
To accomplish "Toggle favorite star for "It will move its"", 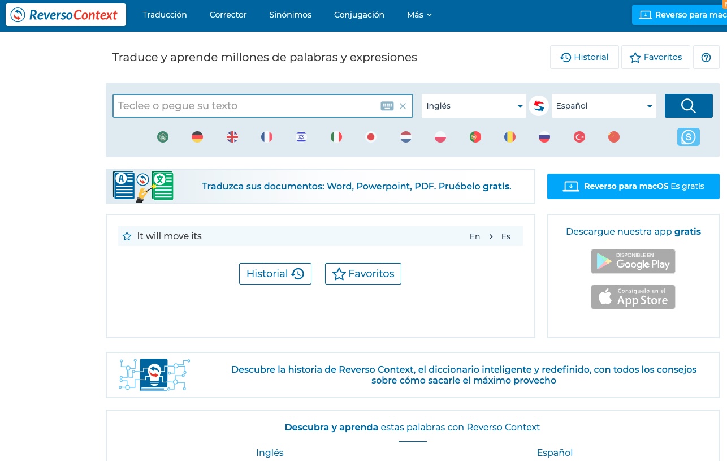I will (x=127, y=236).
